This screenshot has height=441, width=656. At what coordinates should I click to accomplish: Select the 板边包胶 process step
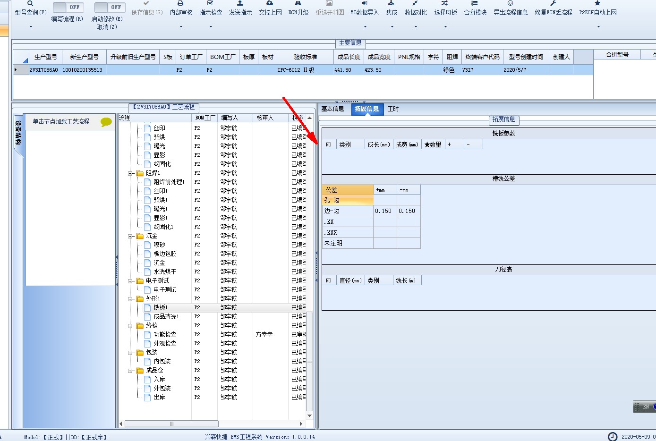click(x=165, y=254)
